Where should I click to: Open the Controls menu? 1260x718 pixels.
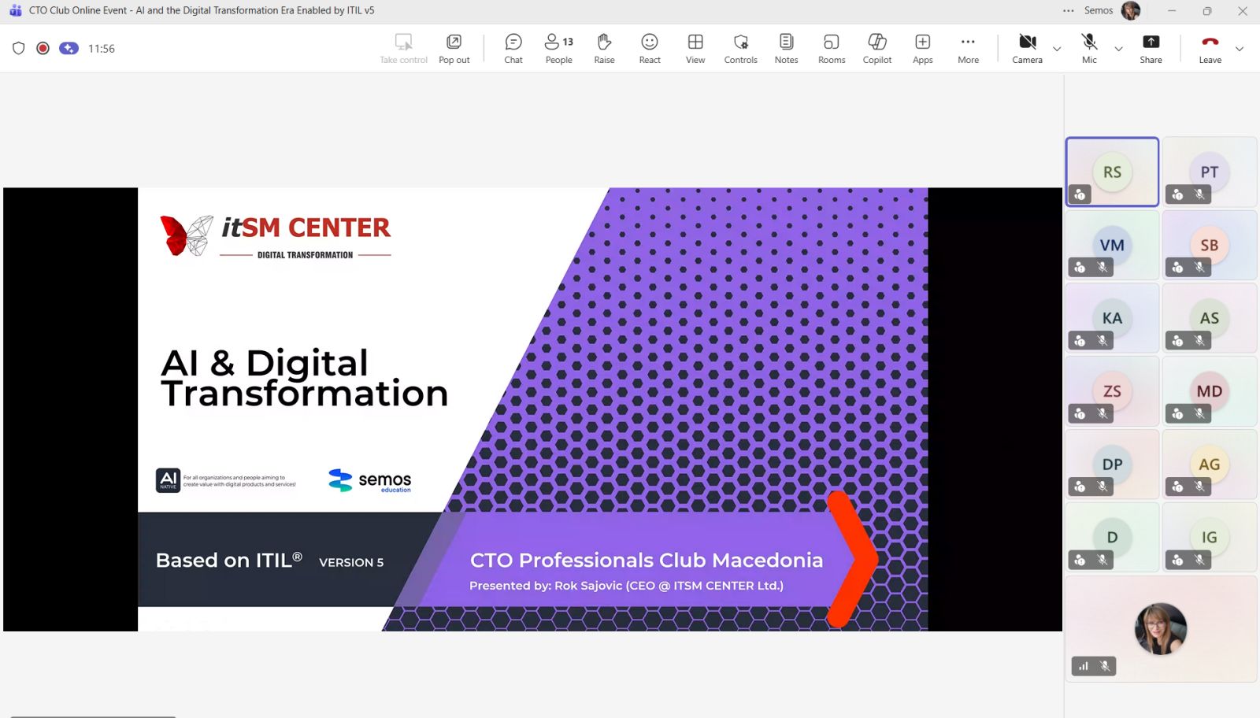click(740, 48)
